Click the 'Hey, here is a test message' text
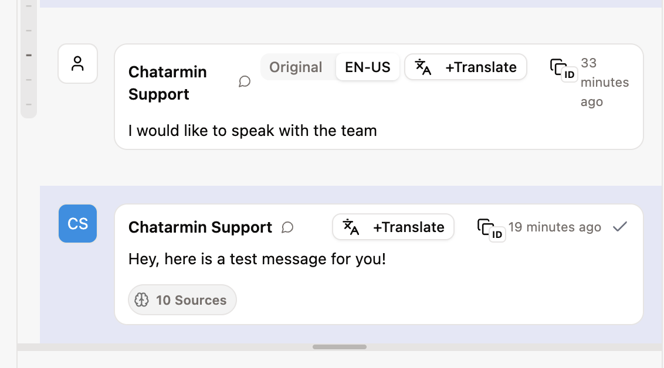This screenshot has height=368, width=664. [257, 258]
